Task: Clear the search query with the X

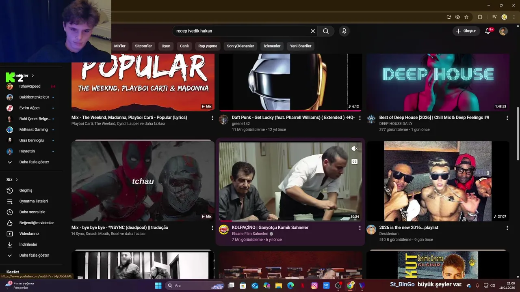Action: pyautogui.click(x=313, y=31)
